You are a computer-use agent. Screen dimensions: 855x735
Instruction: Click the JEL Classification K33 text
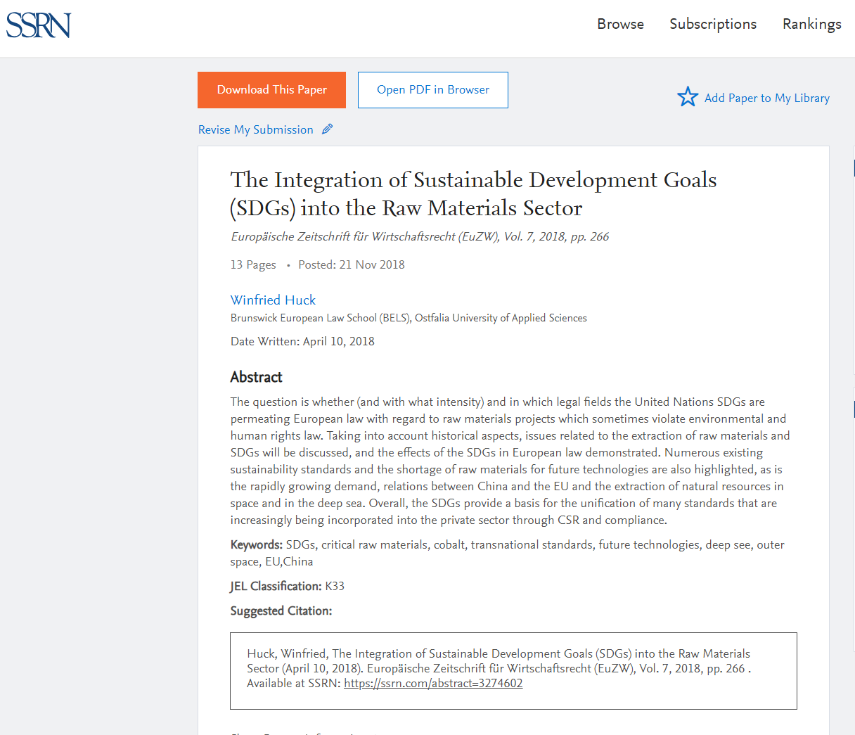(x=288, y=586)
